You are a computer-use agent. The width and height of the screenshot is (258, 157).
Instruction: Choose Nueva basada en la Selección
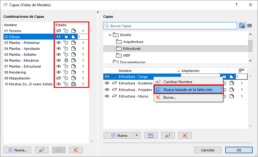click(x=188, y=89)
